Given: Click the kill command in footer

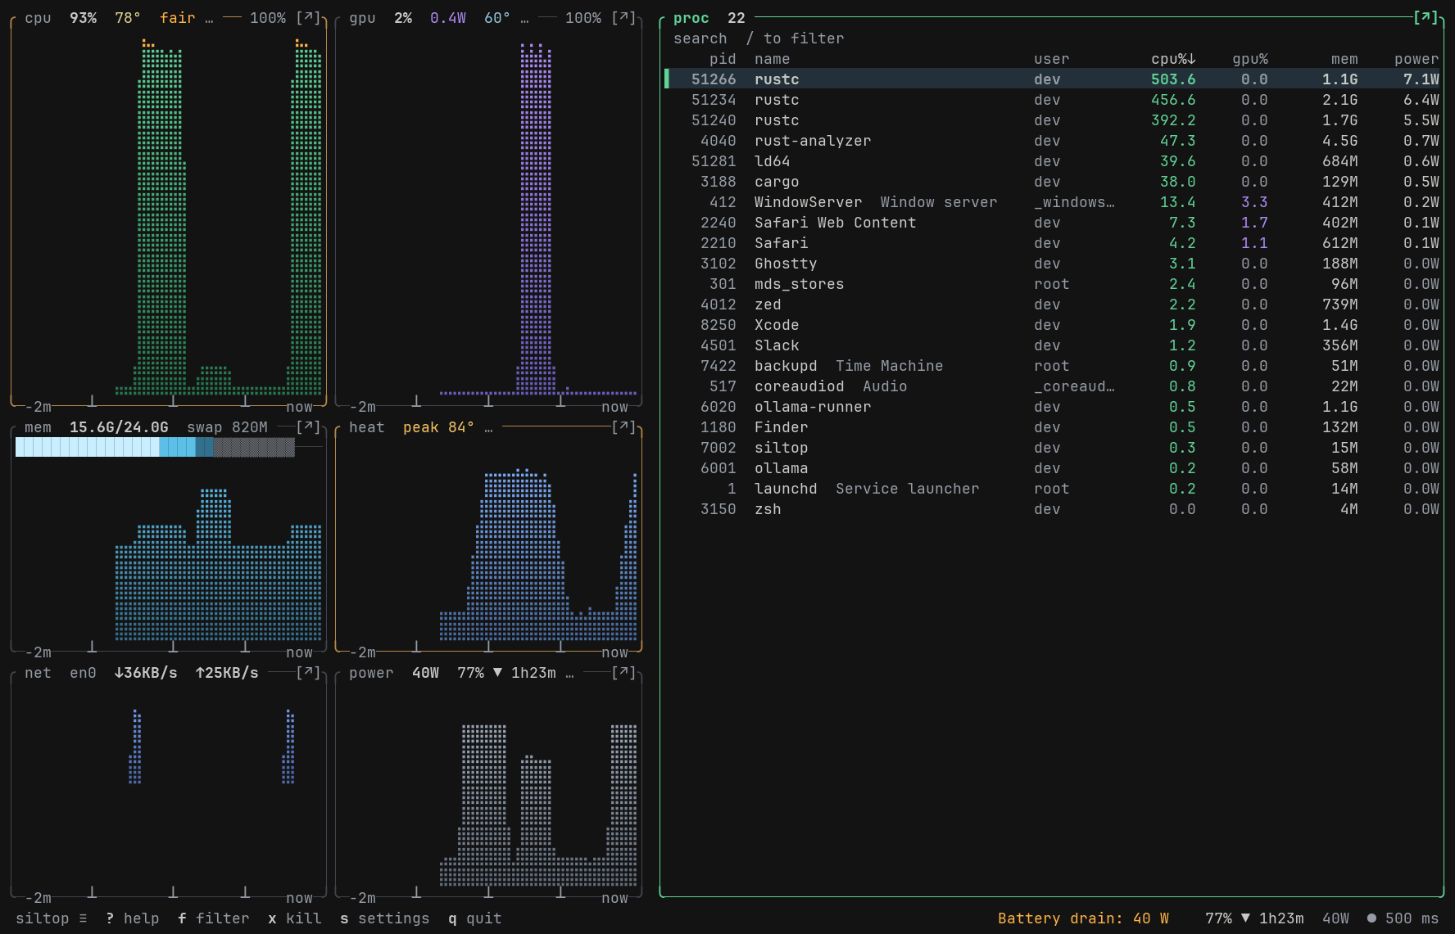Looking at the screenshot, I should pos(295,918).
